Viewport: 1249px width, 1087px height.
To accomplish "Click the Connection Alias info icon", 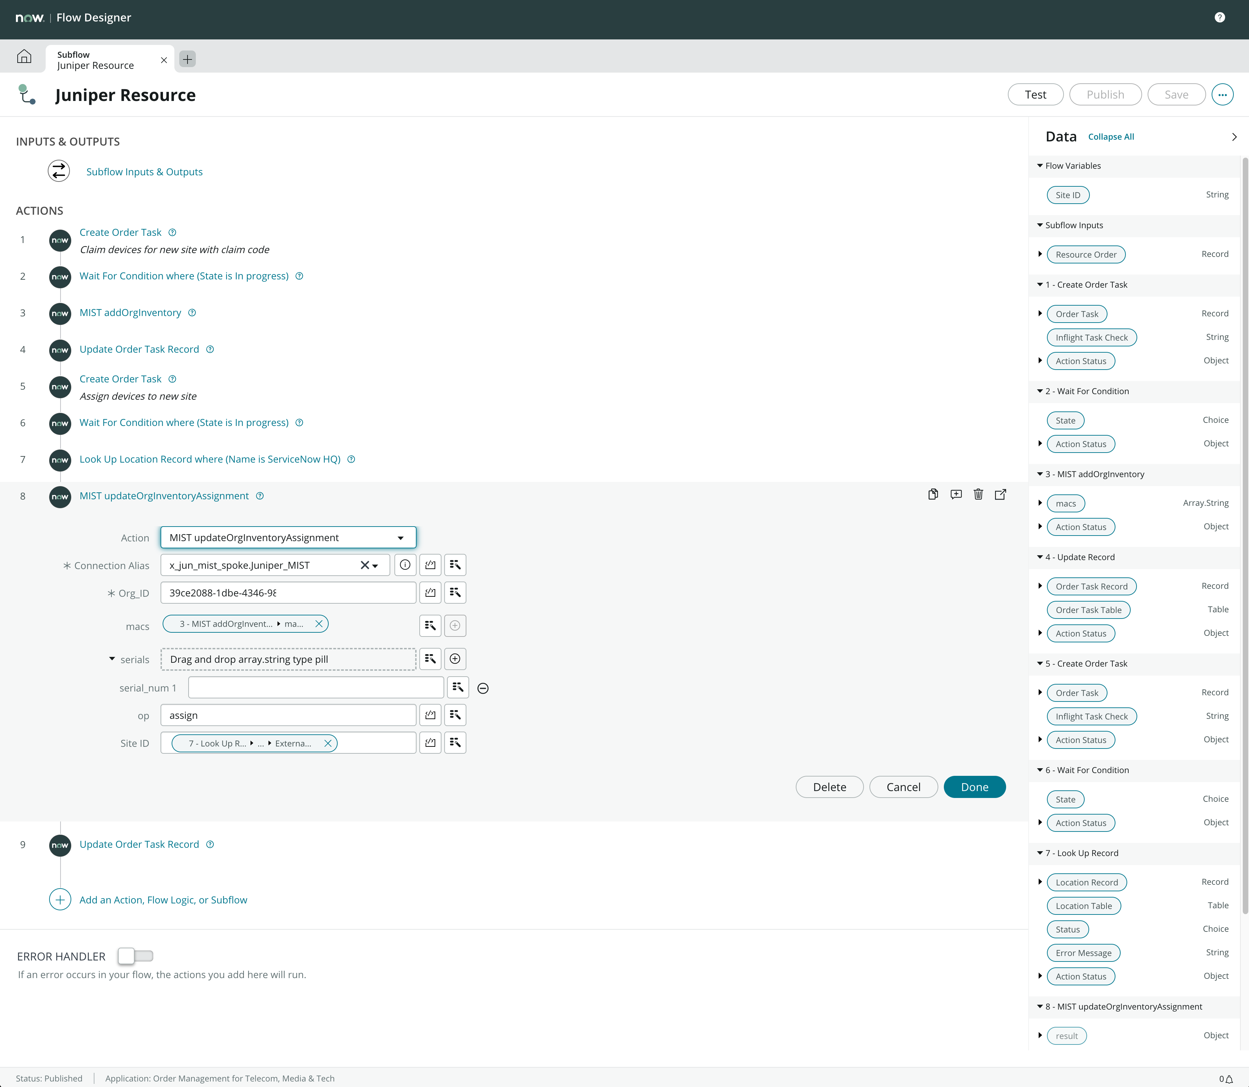I will point(405,565).
